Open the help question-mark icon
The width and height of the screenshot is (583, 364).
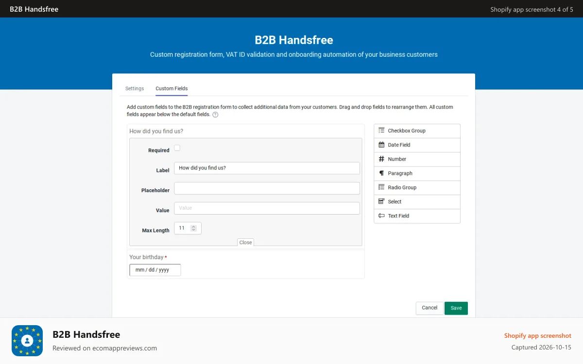[x=215, y=115]
